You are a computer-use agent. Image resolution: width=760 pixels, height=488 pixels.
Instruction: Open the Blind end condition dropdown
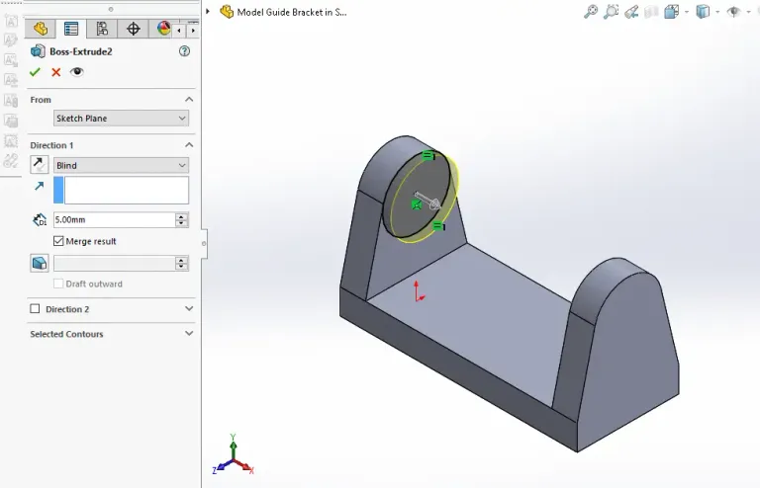click(x=121, y=165)
